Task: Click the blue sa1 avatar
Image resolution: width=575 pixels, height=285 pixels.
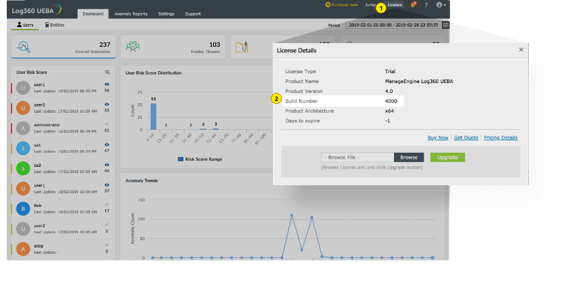Action: pos(23,148)
